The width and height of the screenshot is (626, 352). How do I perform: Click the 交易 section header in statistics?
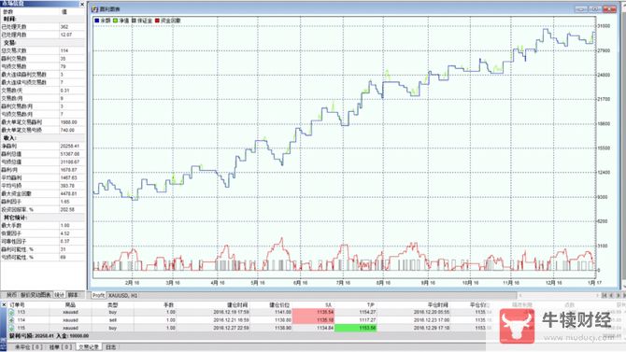coord(9,43)
